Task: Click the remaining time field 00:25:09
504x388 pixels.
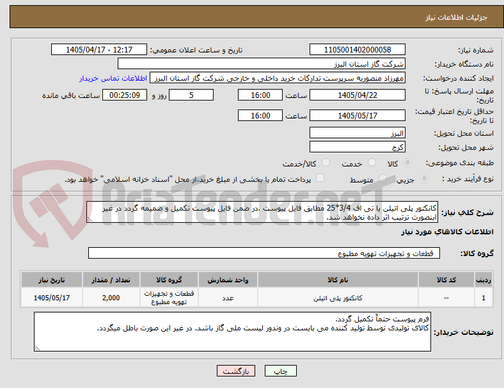Action: (125, 95)
